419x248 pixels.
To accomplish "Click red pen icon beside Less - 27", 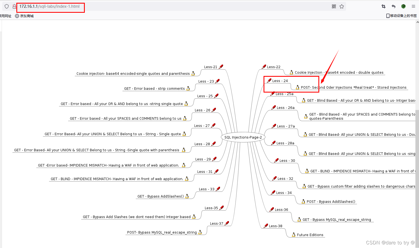I will [213, 125].
